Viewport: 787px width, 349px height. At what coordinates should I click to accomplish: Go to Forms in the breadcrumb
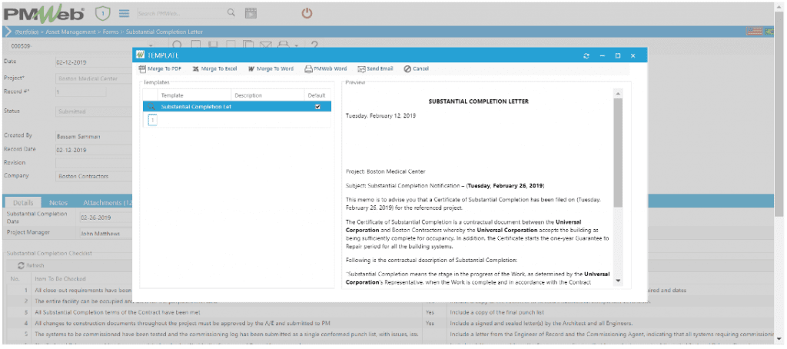click(x=110, y=32)
